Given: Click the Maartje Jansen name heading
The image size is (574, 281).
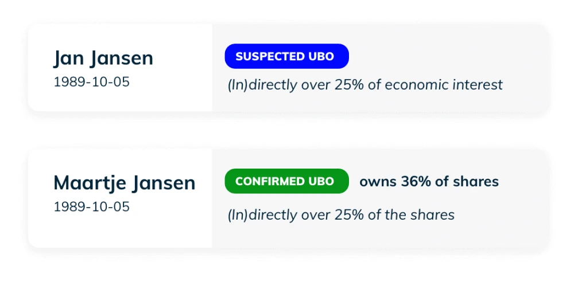Looking at the screenshot, I should coord(124,183).
